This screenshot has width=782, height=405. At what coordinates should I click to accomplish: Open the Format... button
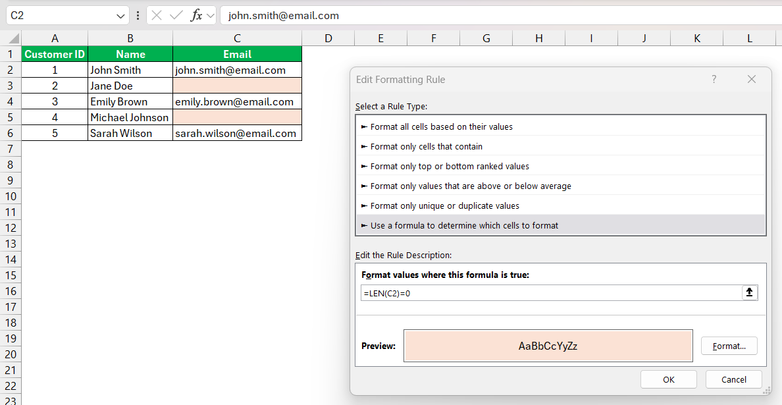[729, 346]
